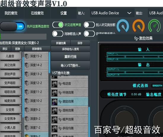Switch to 我的音效 tab
This screenshot has height=137, width=163.
pos(11,13)
